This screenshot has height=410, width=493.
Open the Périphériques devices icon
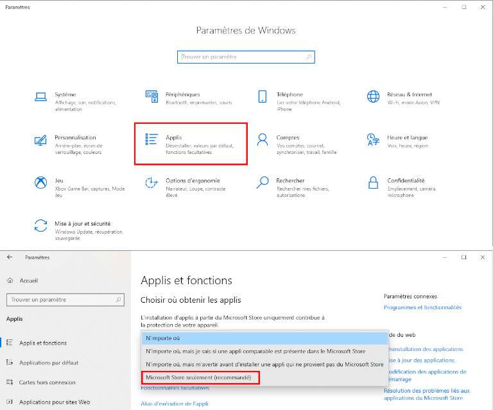(x=151, y=96)
